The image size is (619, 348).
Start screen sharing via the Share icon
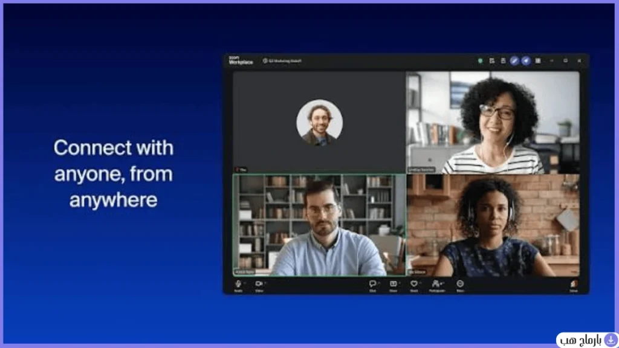click(393, 284)
